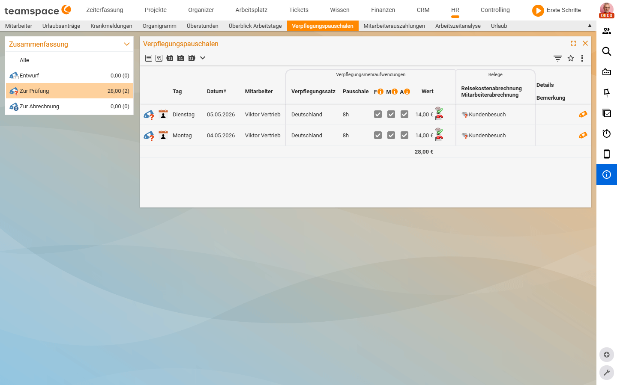The width and height of the screenshot is (617, 385).
Task: Select Entwurf summary row
Action: [69, 76]
